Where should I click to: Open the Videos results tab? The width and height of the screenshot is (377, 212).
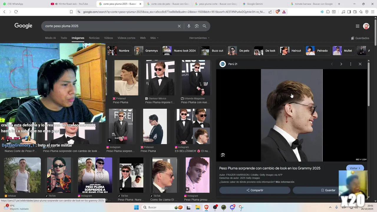(x=108, y=38)
